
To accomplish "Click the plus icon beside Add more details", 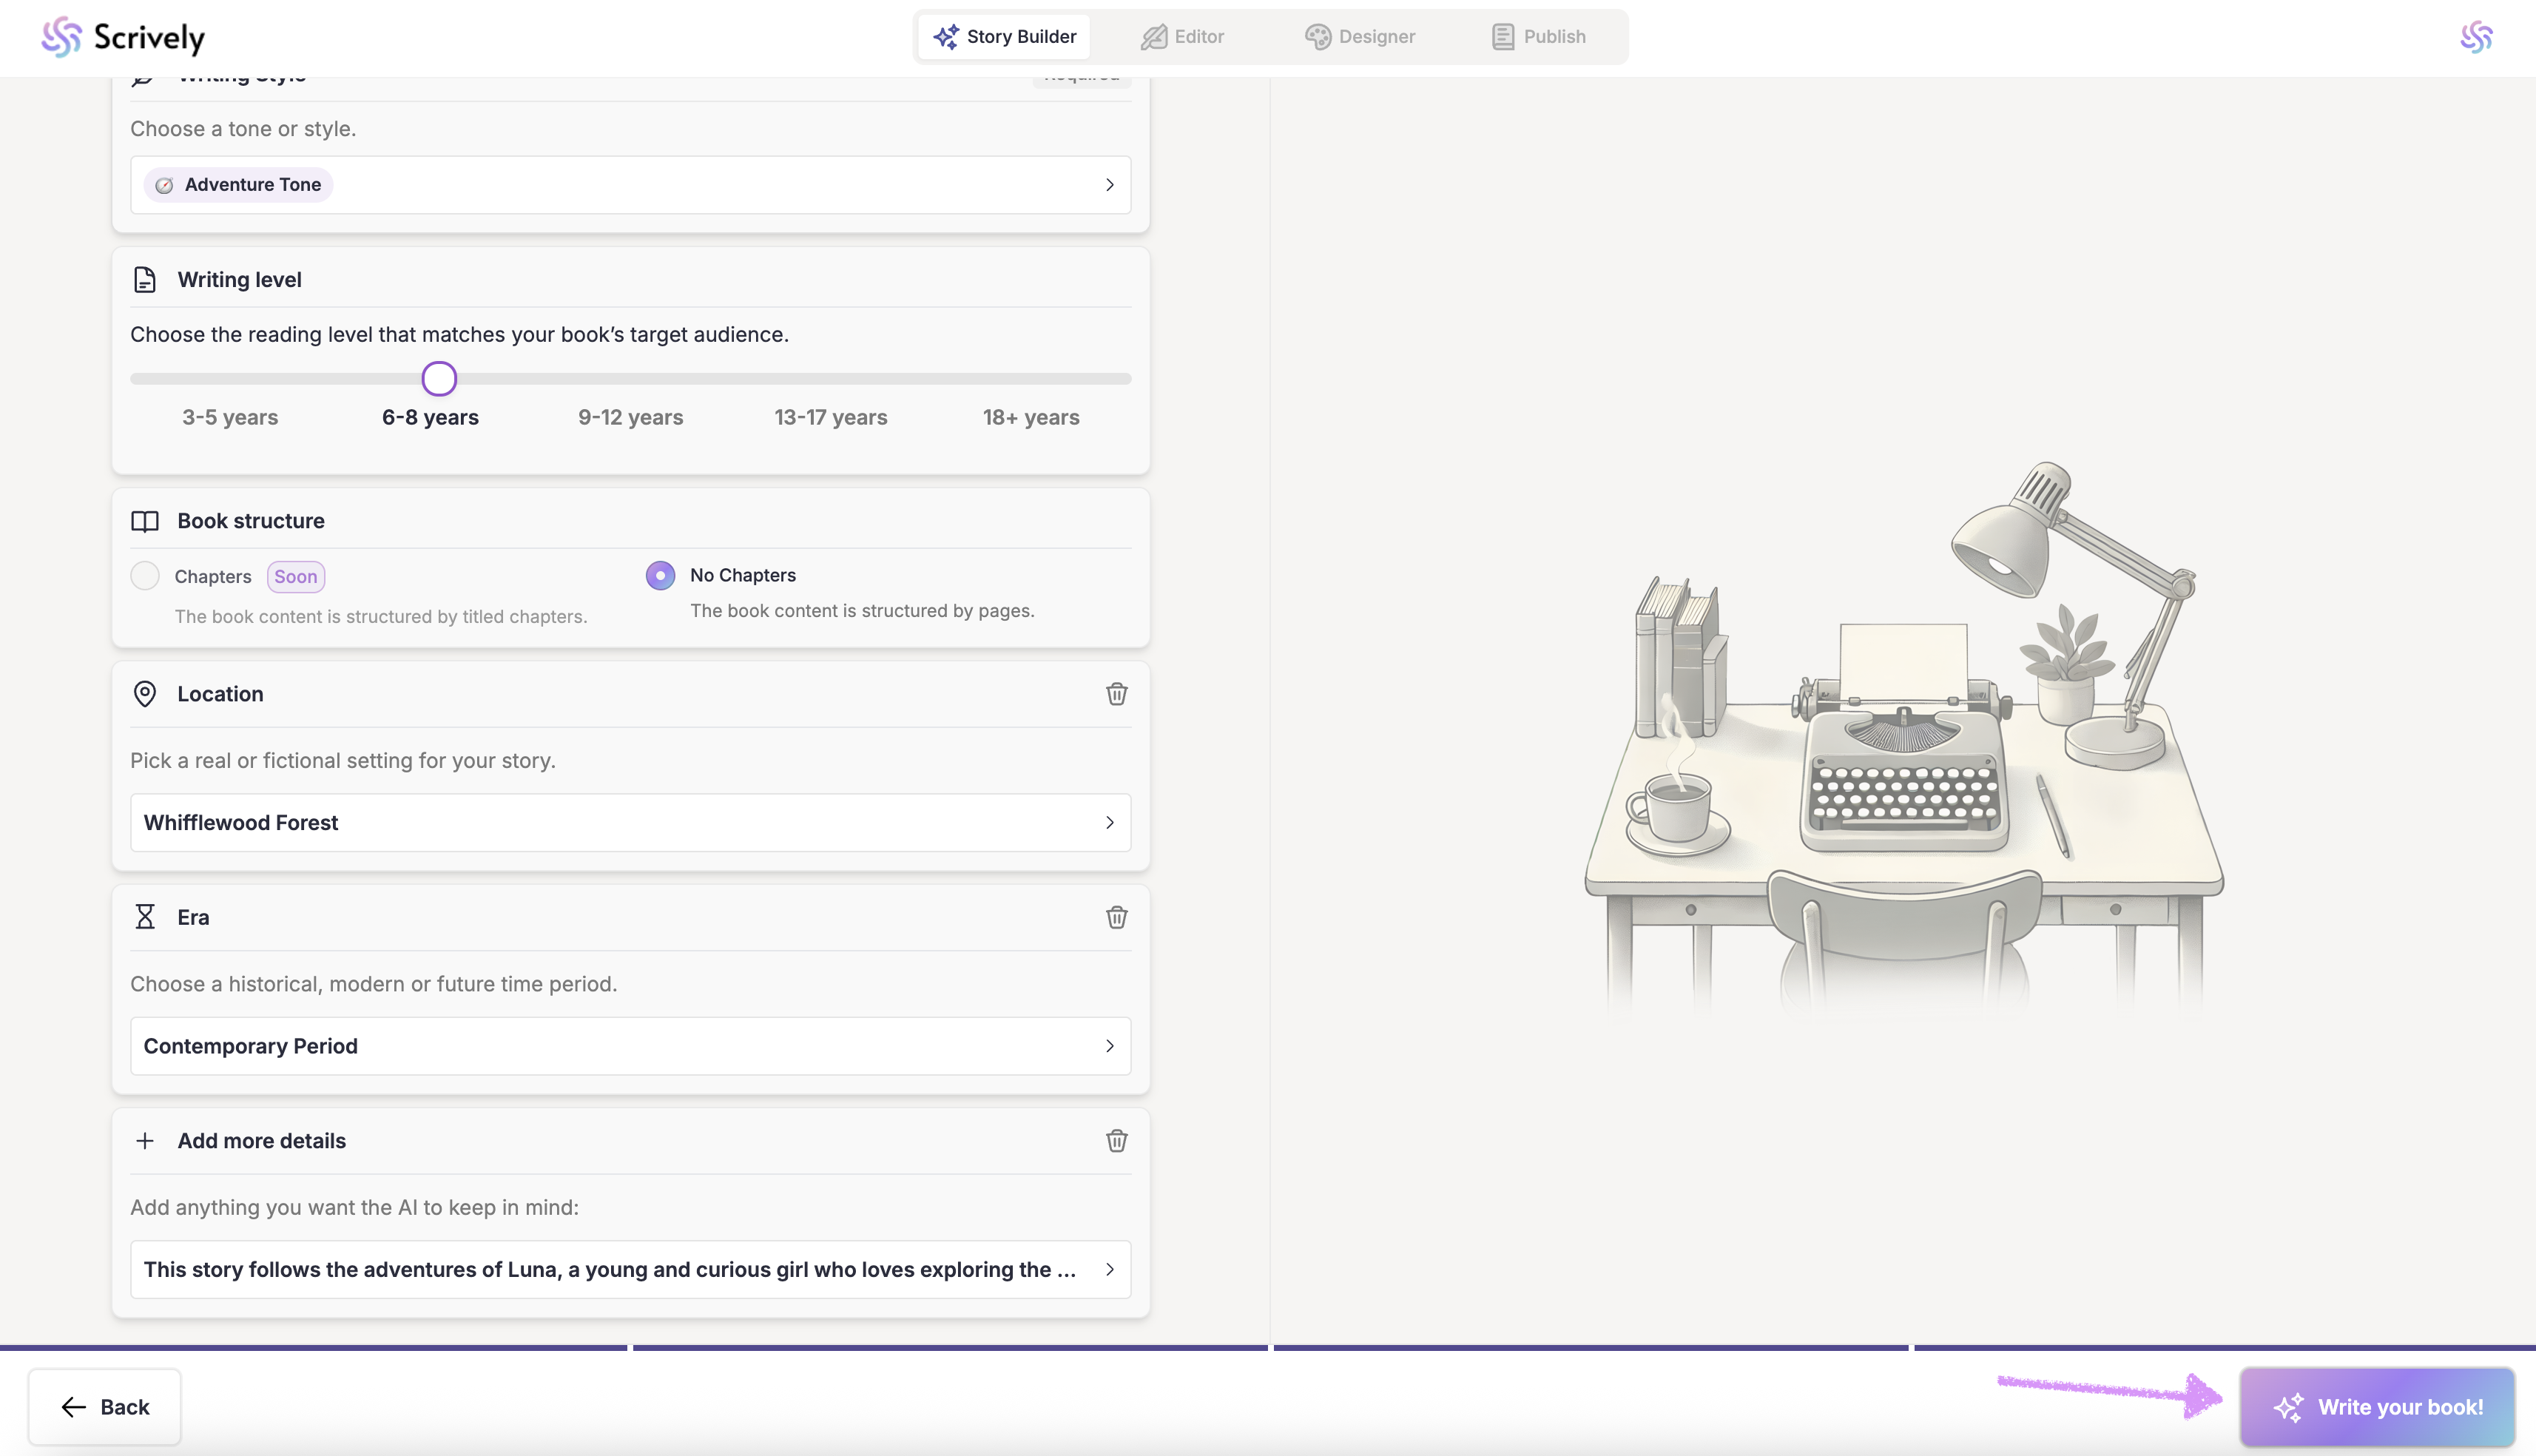I will click(x=145, y=1141).
